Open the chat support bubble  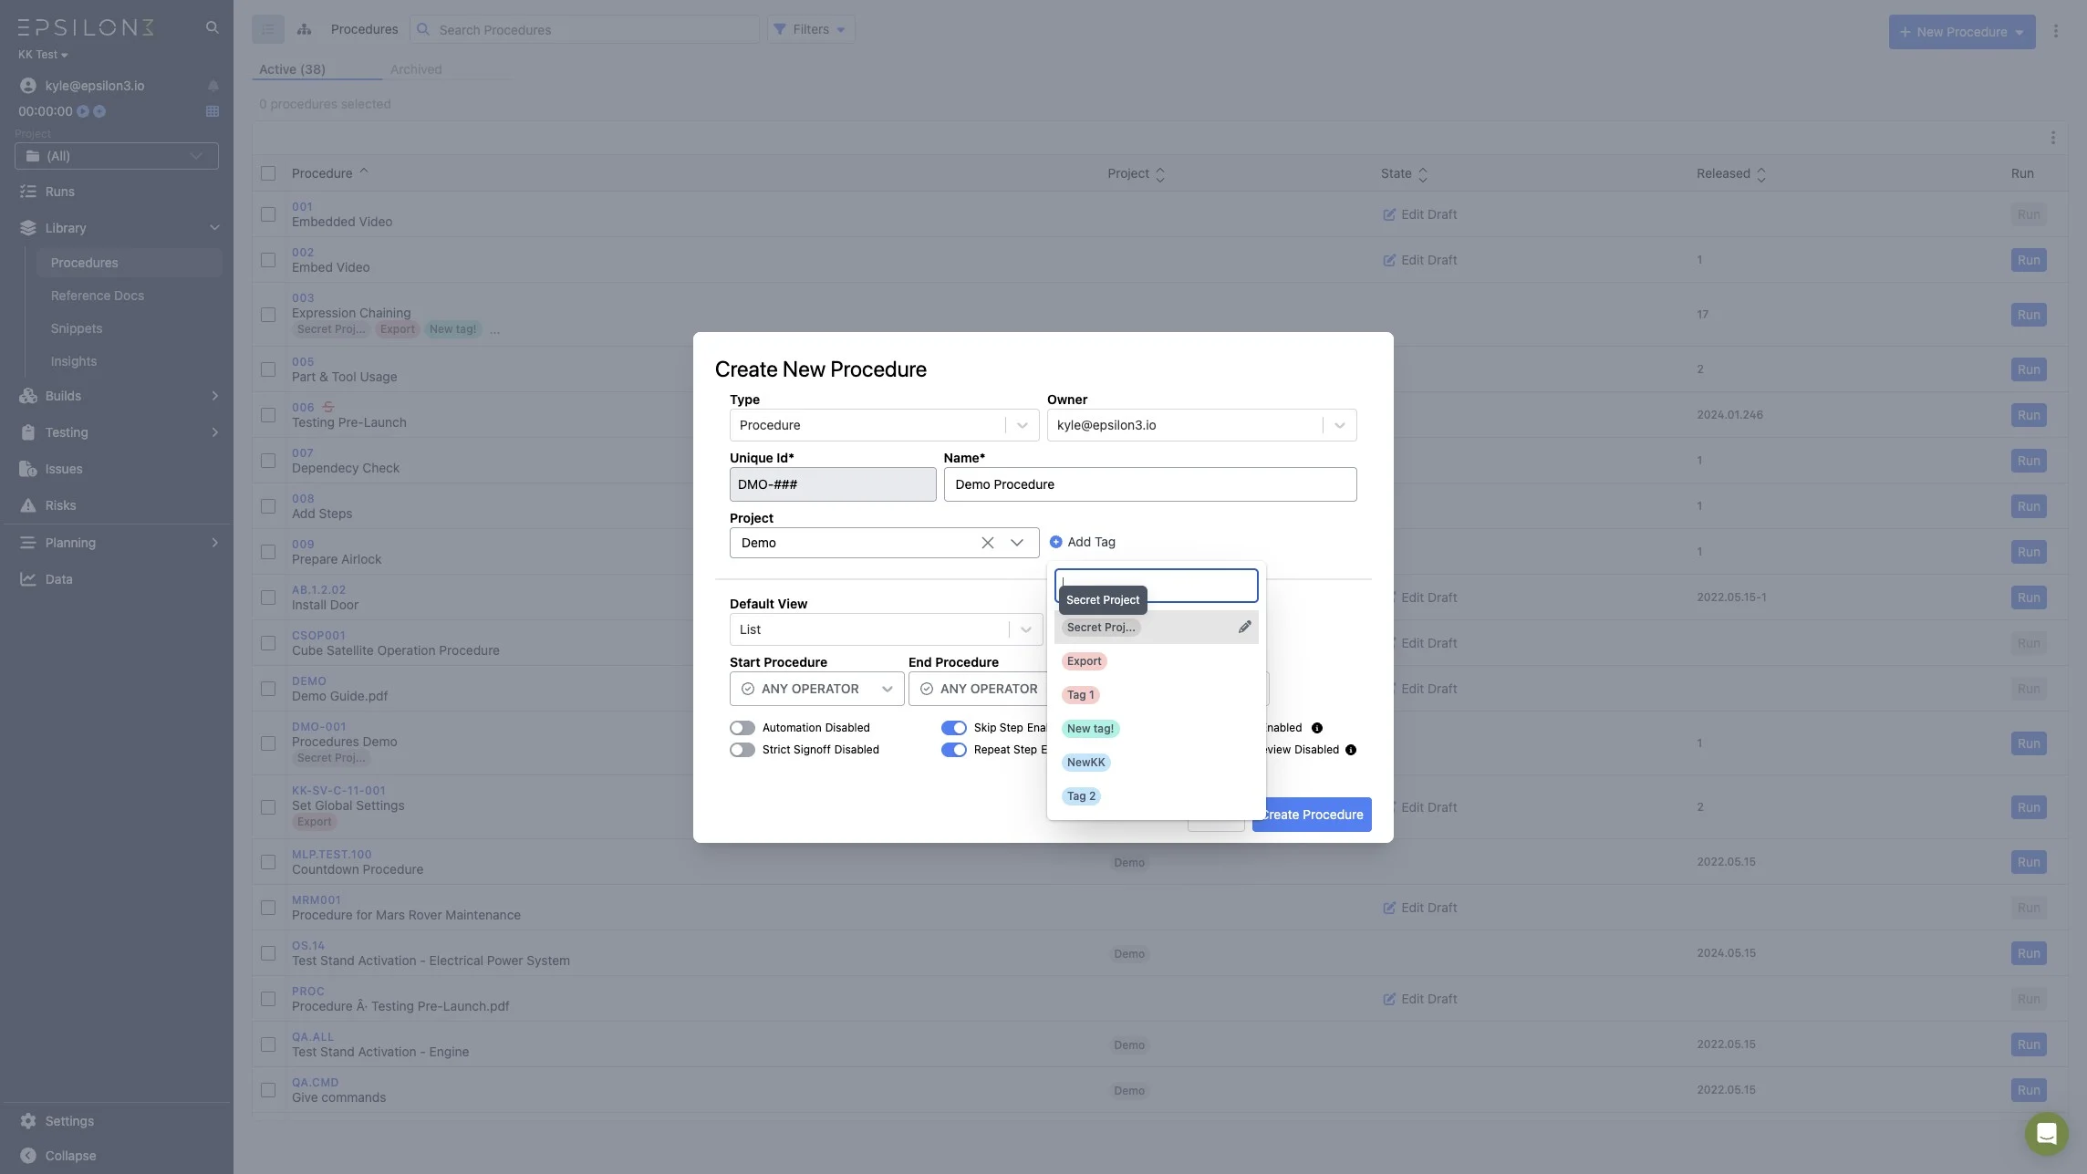(2047, 1134)
